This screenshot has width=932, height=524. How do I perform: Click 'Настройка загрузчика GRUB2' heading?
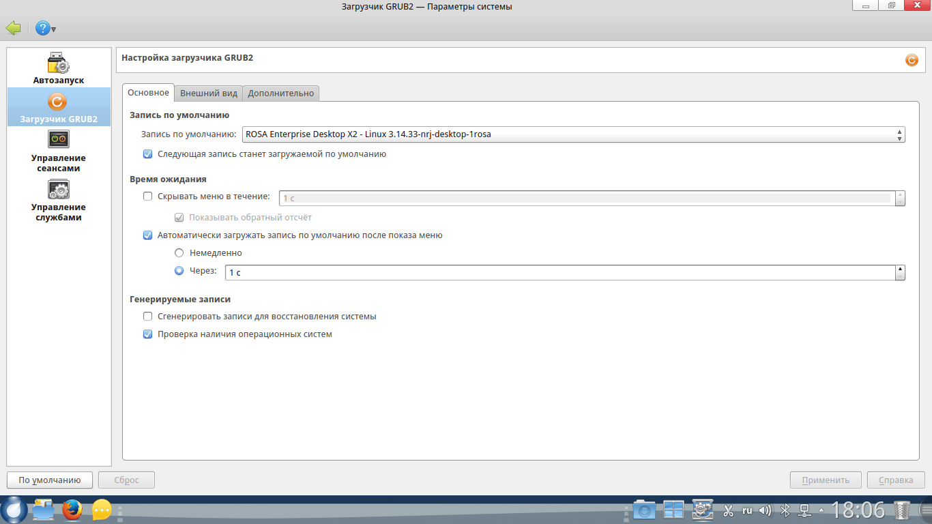188,58
